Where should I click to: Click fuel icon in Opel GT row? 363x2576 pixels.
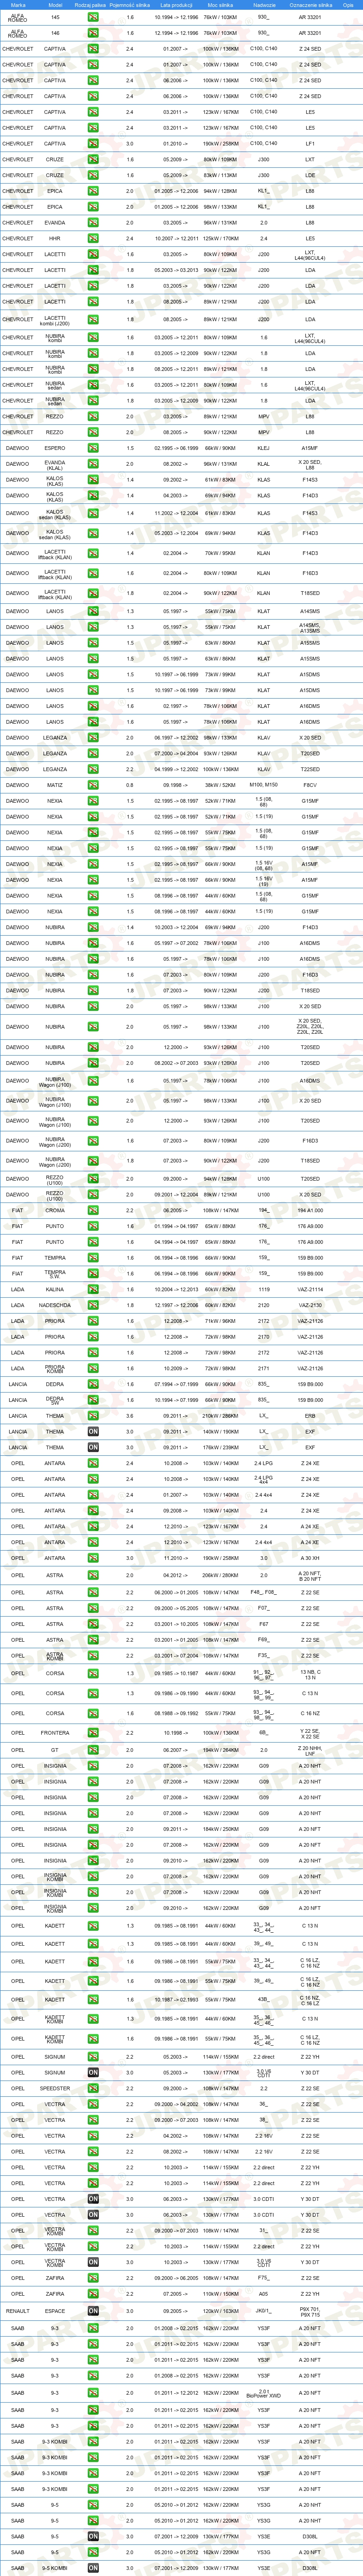93,1750
